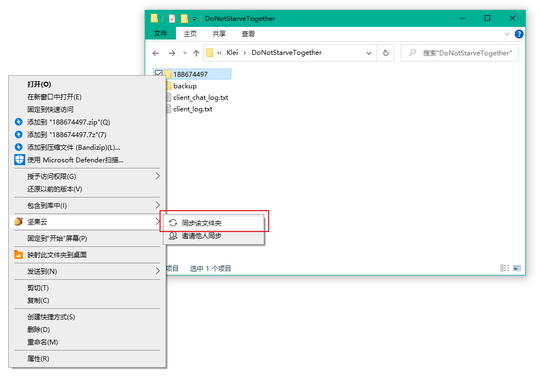Screen dimensions: 540x378
Task: Click the sync icon for 同步该文件夹
Action: [173, 223]
